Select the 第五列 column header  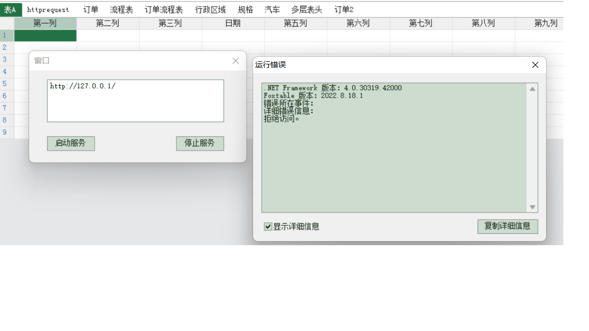(296, 23)
